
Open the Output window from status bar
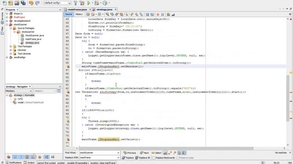pyautogui.click(x=29, y=163)
